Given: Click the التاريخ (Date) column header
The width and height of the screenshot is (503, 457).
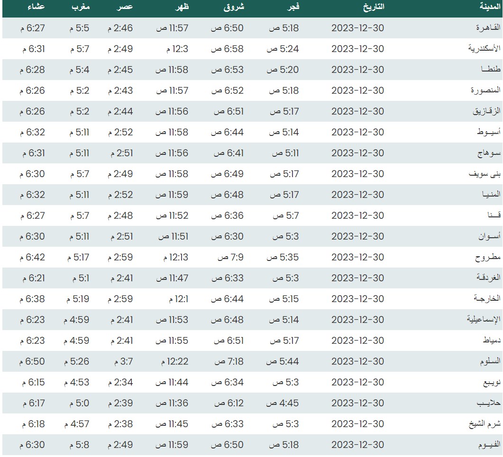Looking at the screenshot, I should pos(373,7).
